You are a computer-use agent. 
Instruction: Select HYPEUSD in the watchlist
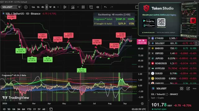(x=174, y=68)
